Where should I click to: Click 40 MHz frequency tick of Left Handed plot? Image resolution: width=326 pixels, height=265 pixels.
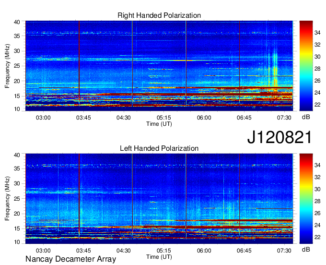[17, 155]
